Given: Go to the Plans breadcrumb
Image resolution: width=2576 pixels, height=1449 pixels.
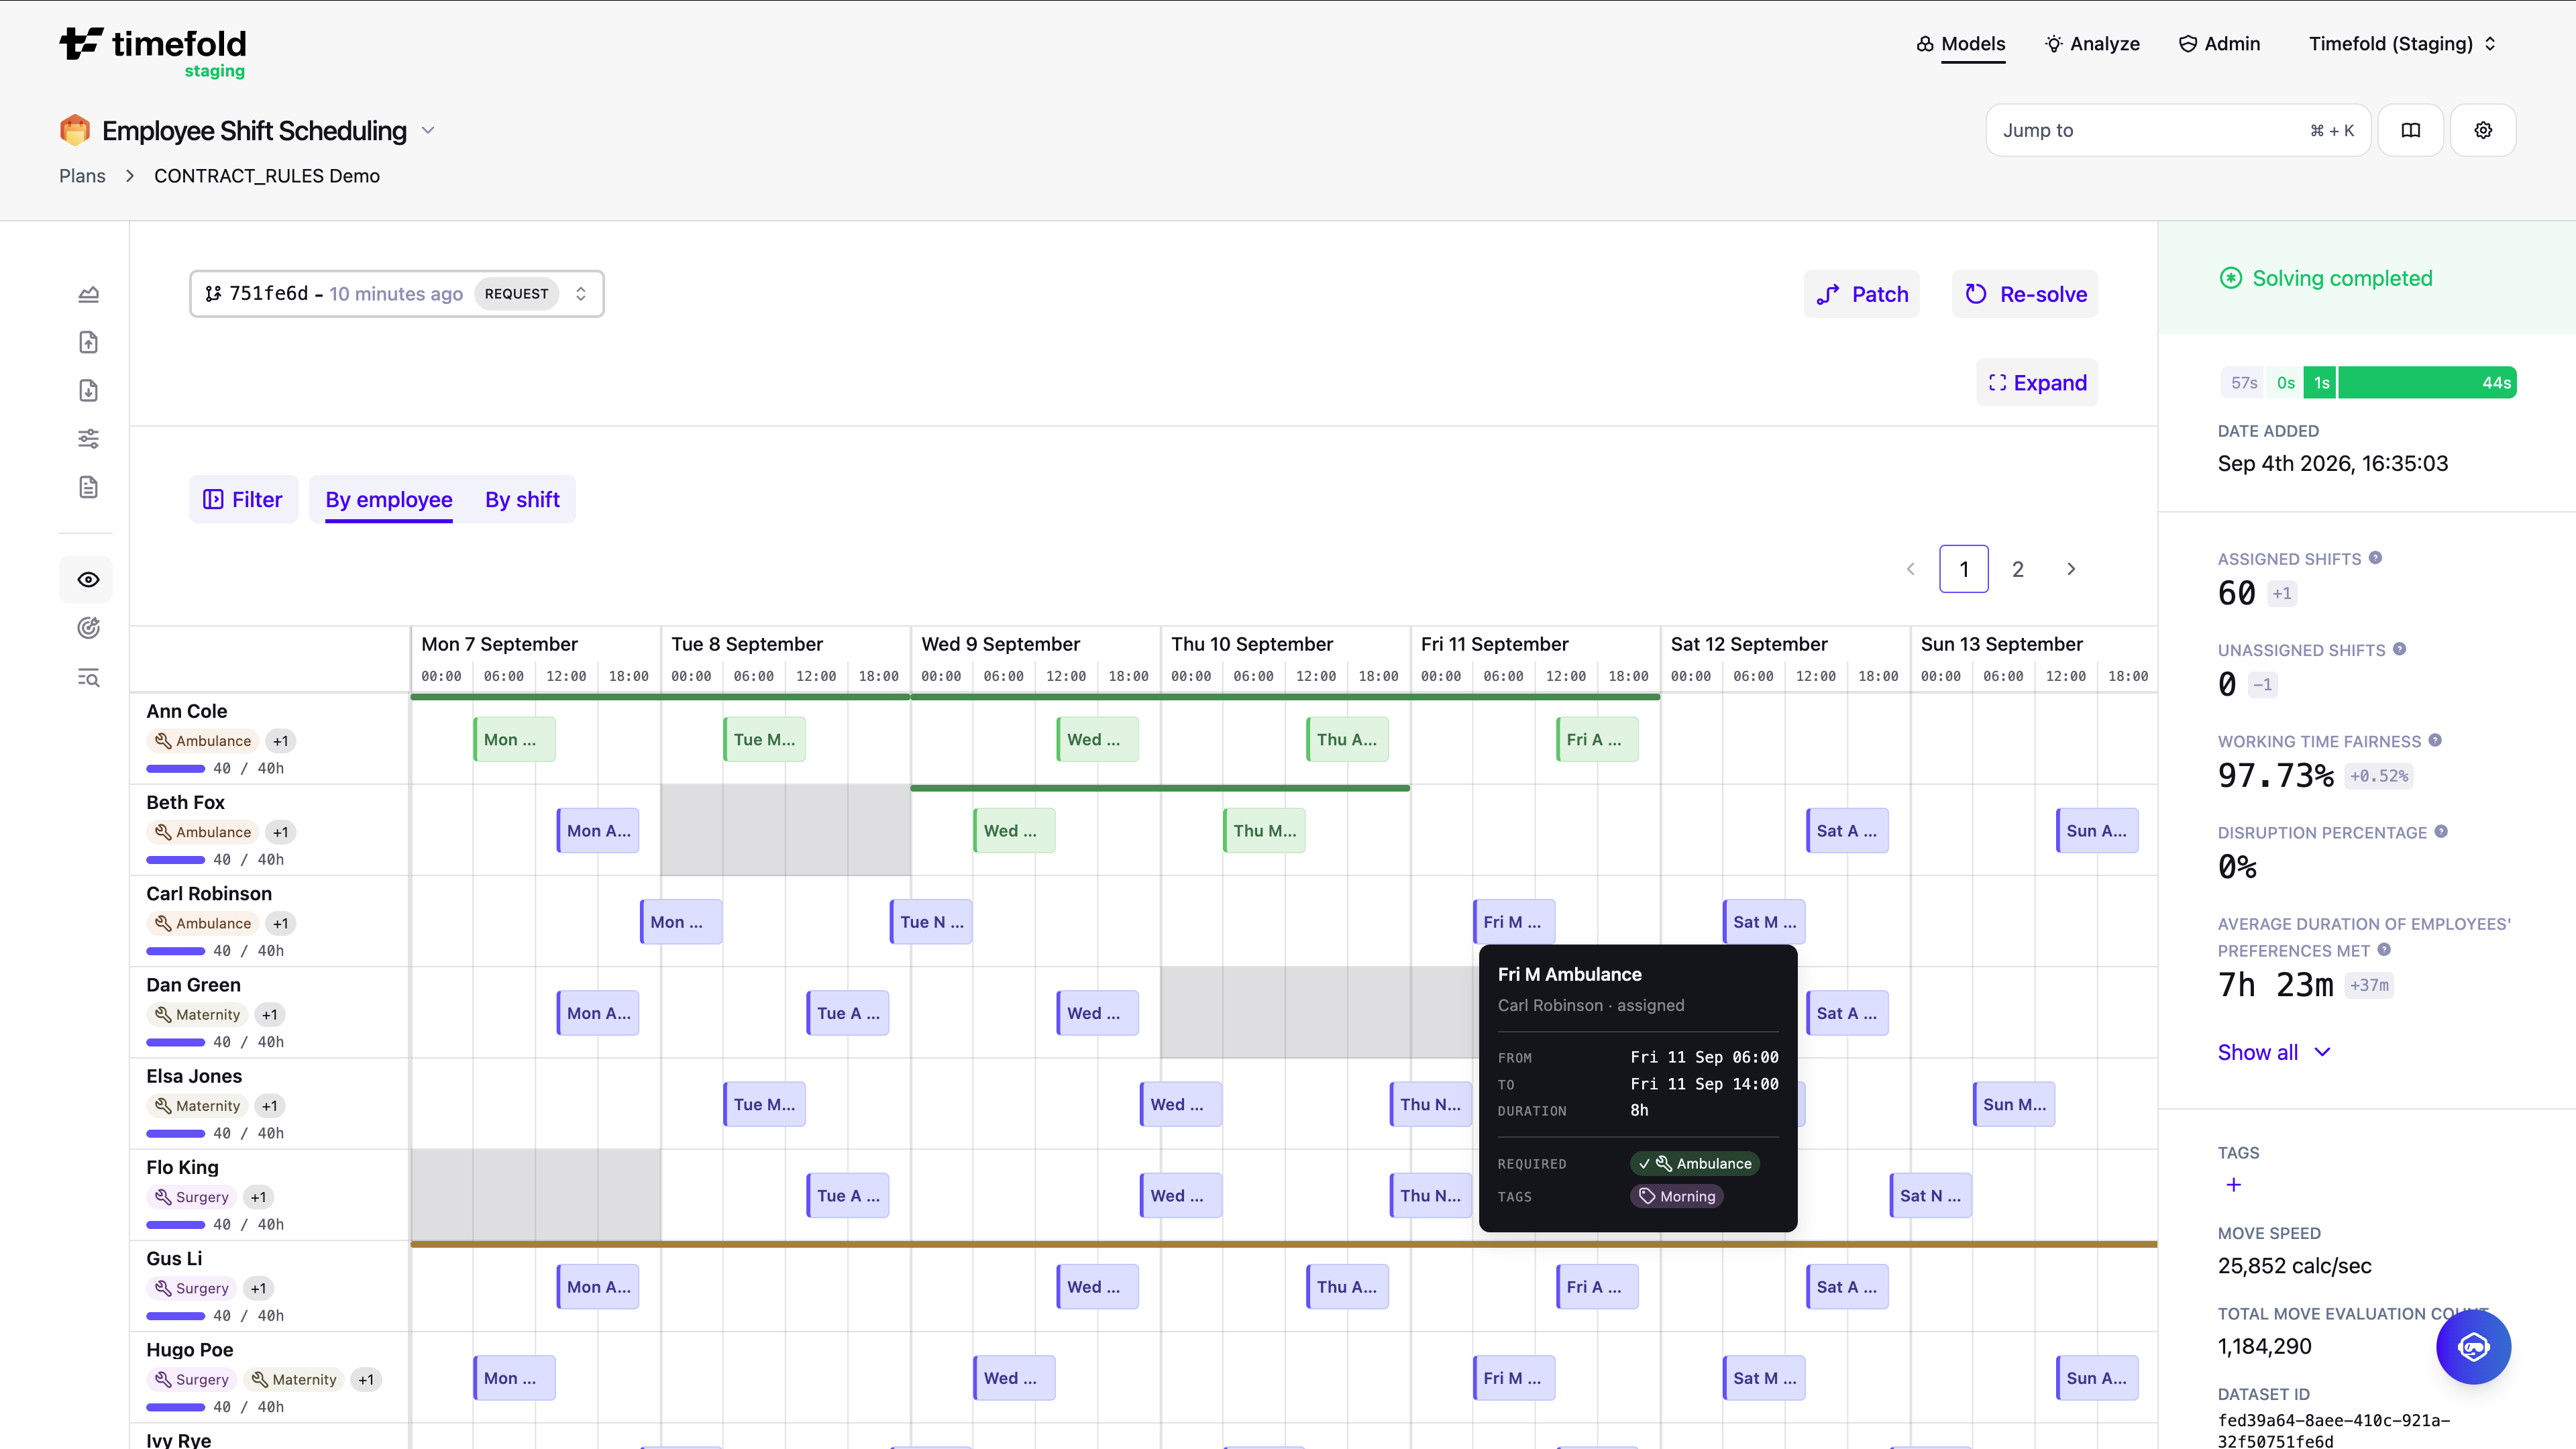Looking at the screenshot, I should click(x=82, y=176).
